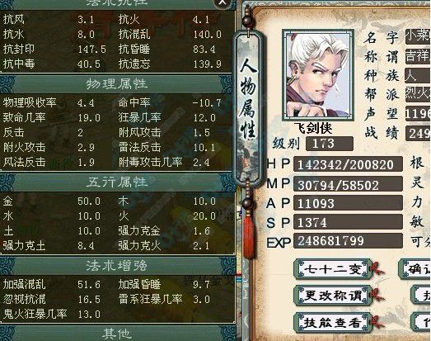The height and width of the screenshot is (341, 431).
Task: Click the red ribbon beside 技能查看
Action: coord(377,322)
